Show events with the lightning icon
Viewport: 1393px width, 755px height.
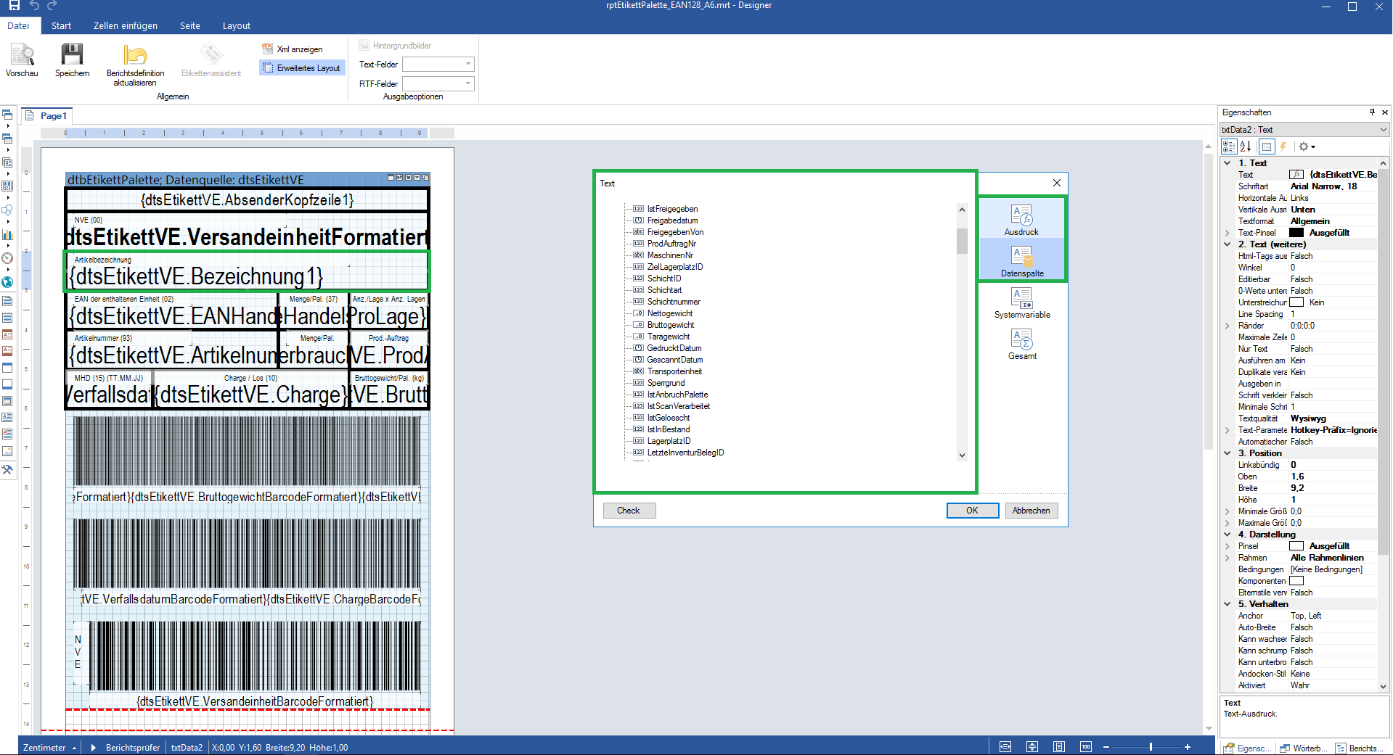pyautogui.click(x=1283, y=147)
